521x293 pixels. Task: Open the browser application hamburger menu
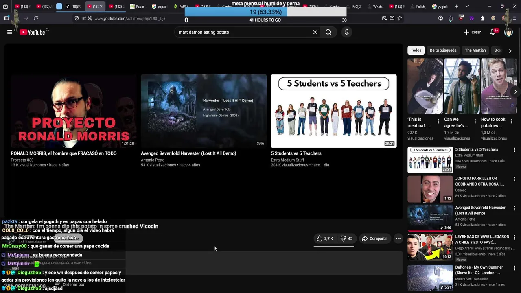click(x=514, y=18)
